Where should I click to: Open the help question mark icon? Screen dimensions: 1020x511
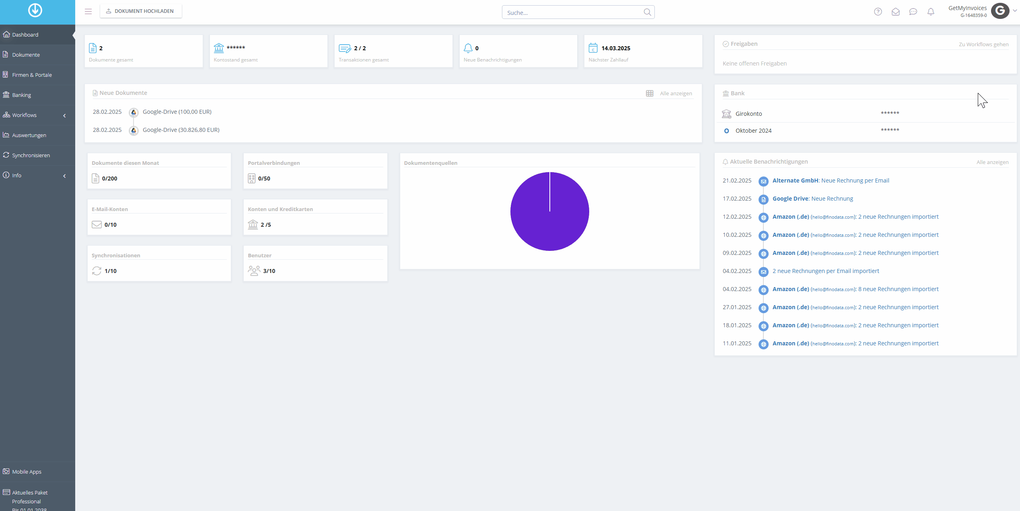pyautogui.click(x=878, y=12)
